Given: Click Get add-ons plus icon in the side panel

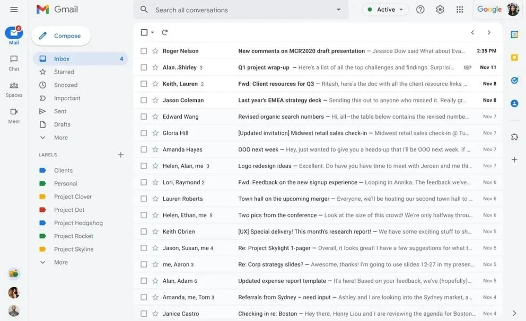Looking at the screenshot, I should tap(514, 159).
